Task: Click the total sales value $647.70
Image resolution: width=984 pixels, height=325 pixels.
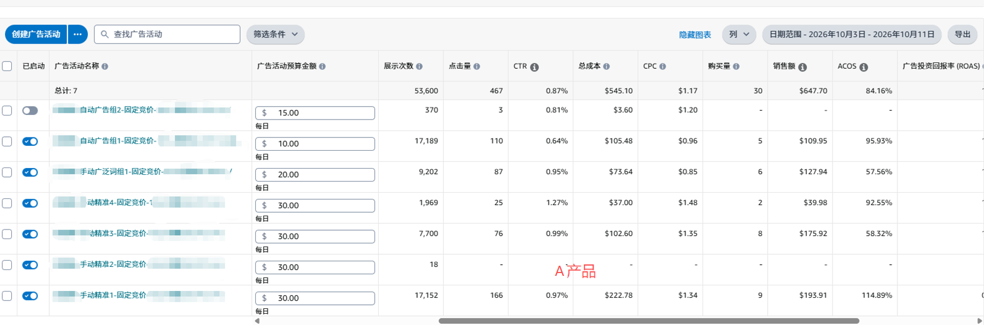Action: click(x=813, y=90)
